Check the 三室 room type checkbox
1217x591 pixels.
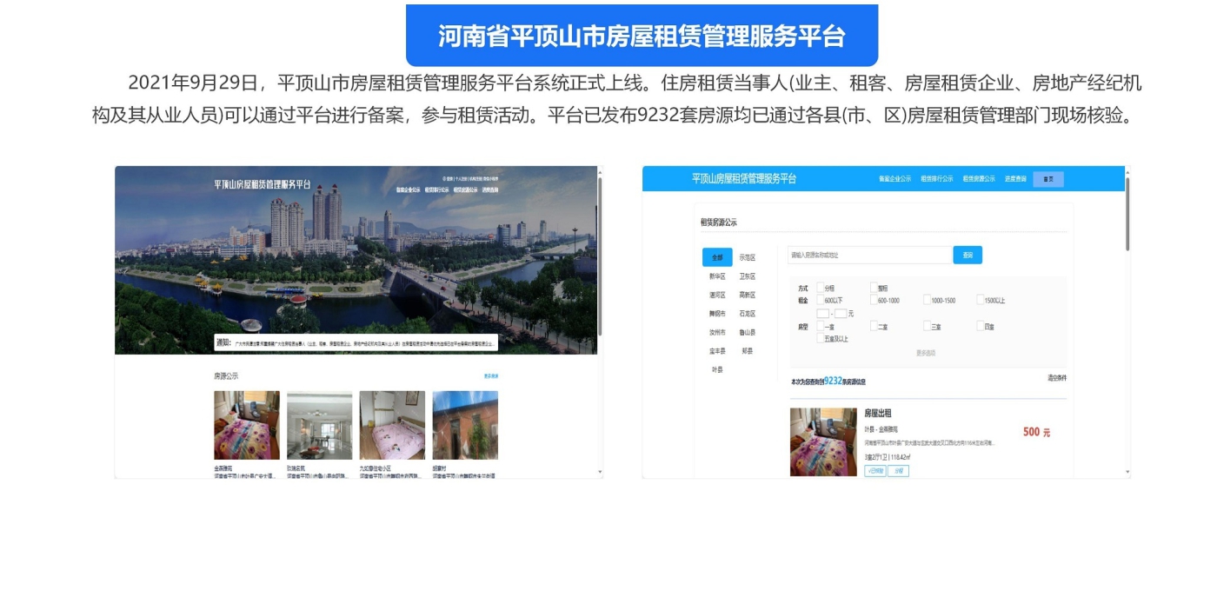928,327
